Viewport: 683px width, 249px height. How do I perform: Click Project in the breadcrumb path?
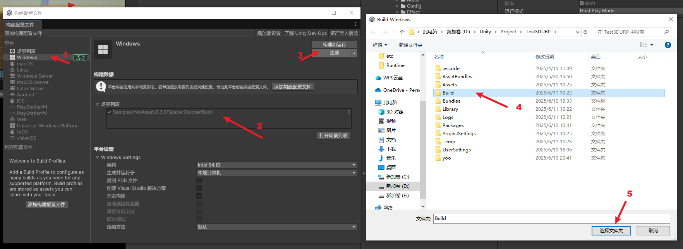[508, 32]
